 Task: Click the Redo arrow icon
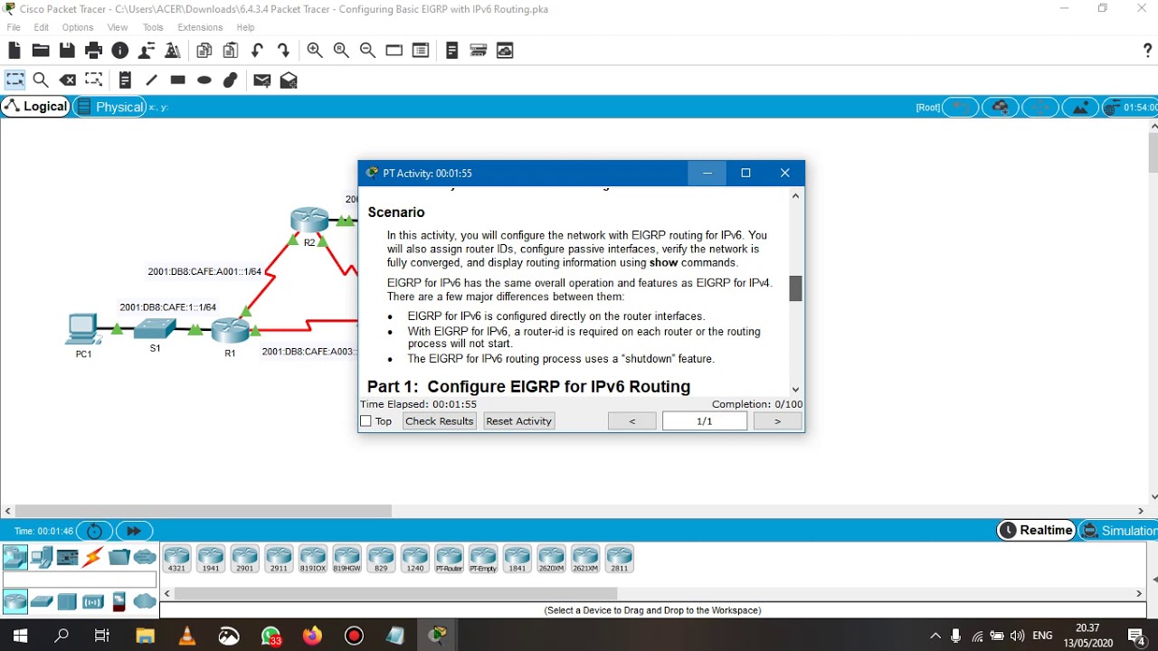click(283, 51)
